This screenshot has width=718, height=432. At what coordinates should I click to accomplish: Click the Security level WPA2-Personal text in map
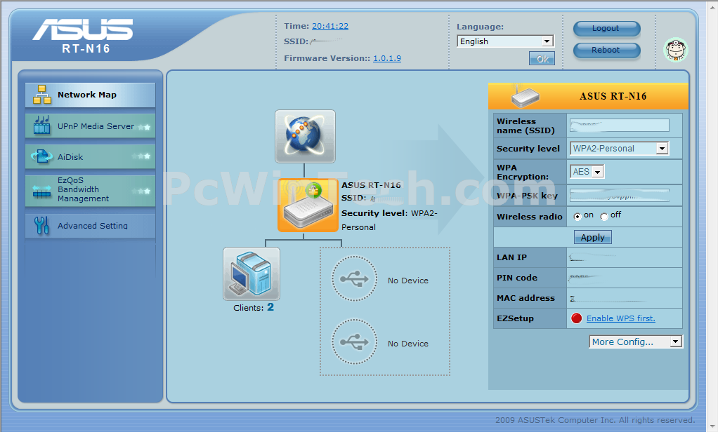click(x=389, y=220)
